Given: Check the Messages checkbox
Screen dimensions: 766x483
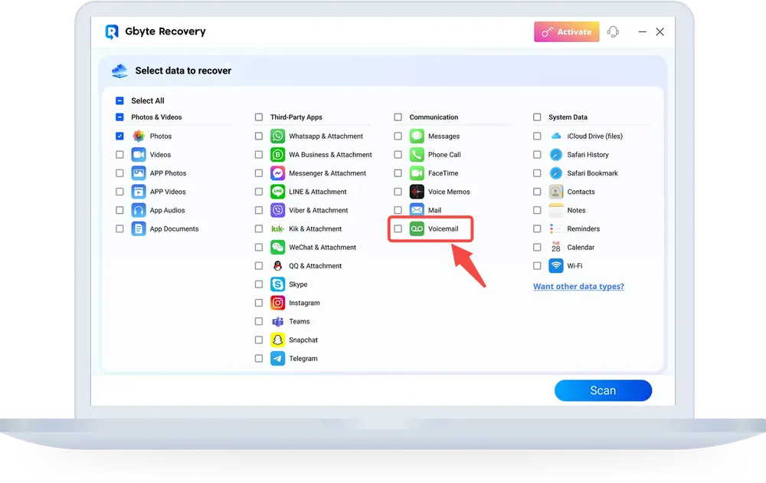Looking at the screenshot, I should pos(398,136).
